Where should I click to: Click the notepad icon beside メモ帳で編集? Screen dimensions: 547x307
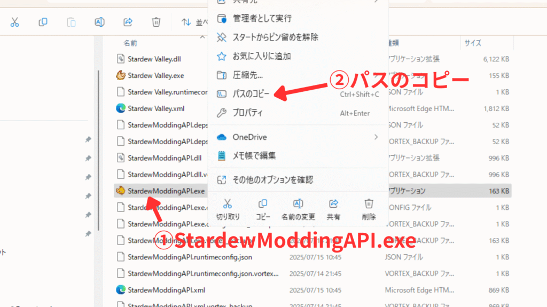[x=222, y=155]
